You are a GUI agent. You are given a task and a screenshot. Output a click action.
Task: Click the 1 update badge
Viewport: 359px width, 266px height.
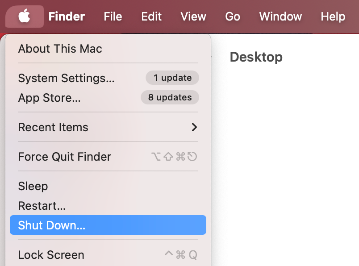point(172,78)
